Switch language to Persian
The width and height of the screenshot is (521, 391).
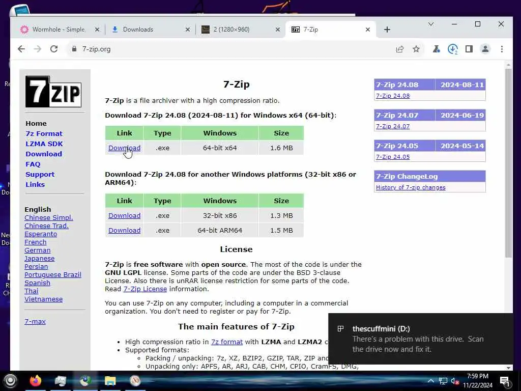coord(36,267)
